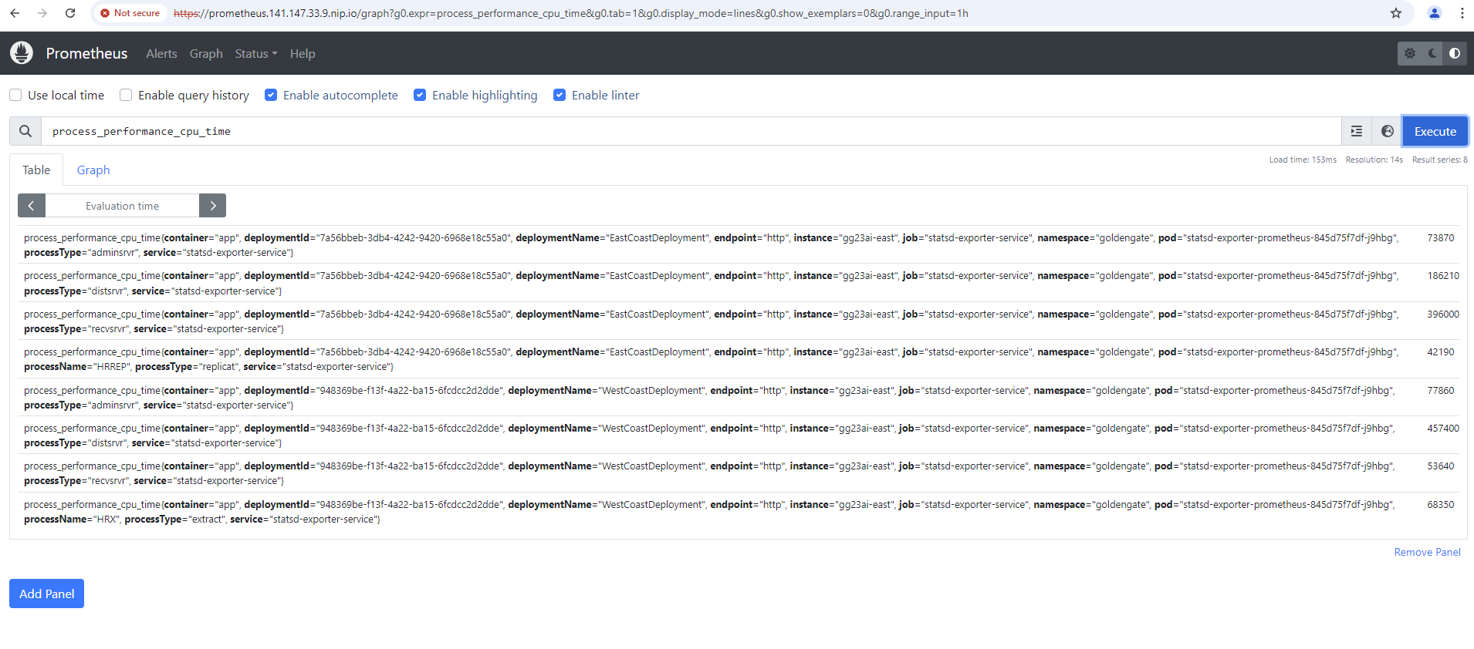Select the value 396000
The image size is (1474, 649).
[x=1443, y=314]
